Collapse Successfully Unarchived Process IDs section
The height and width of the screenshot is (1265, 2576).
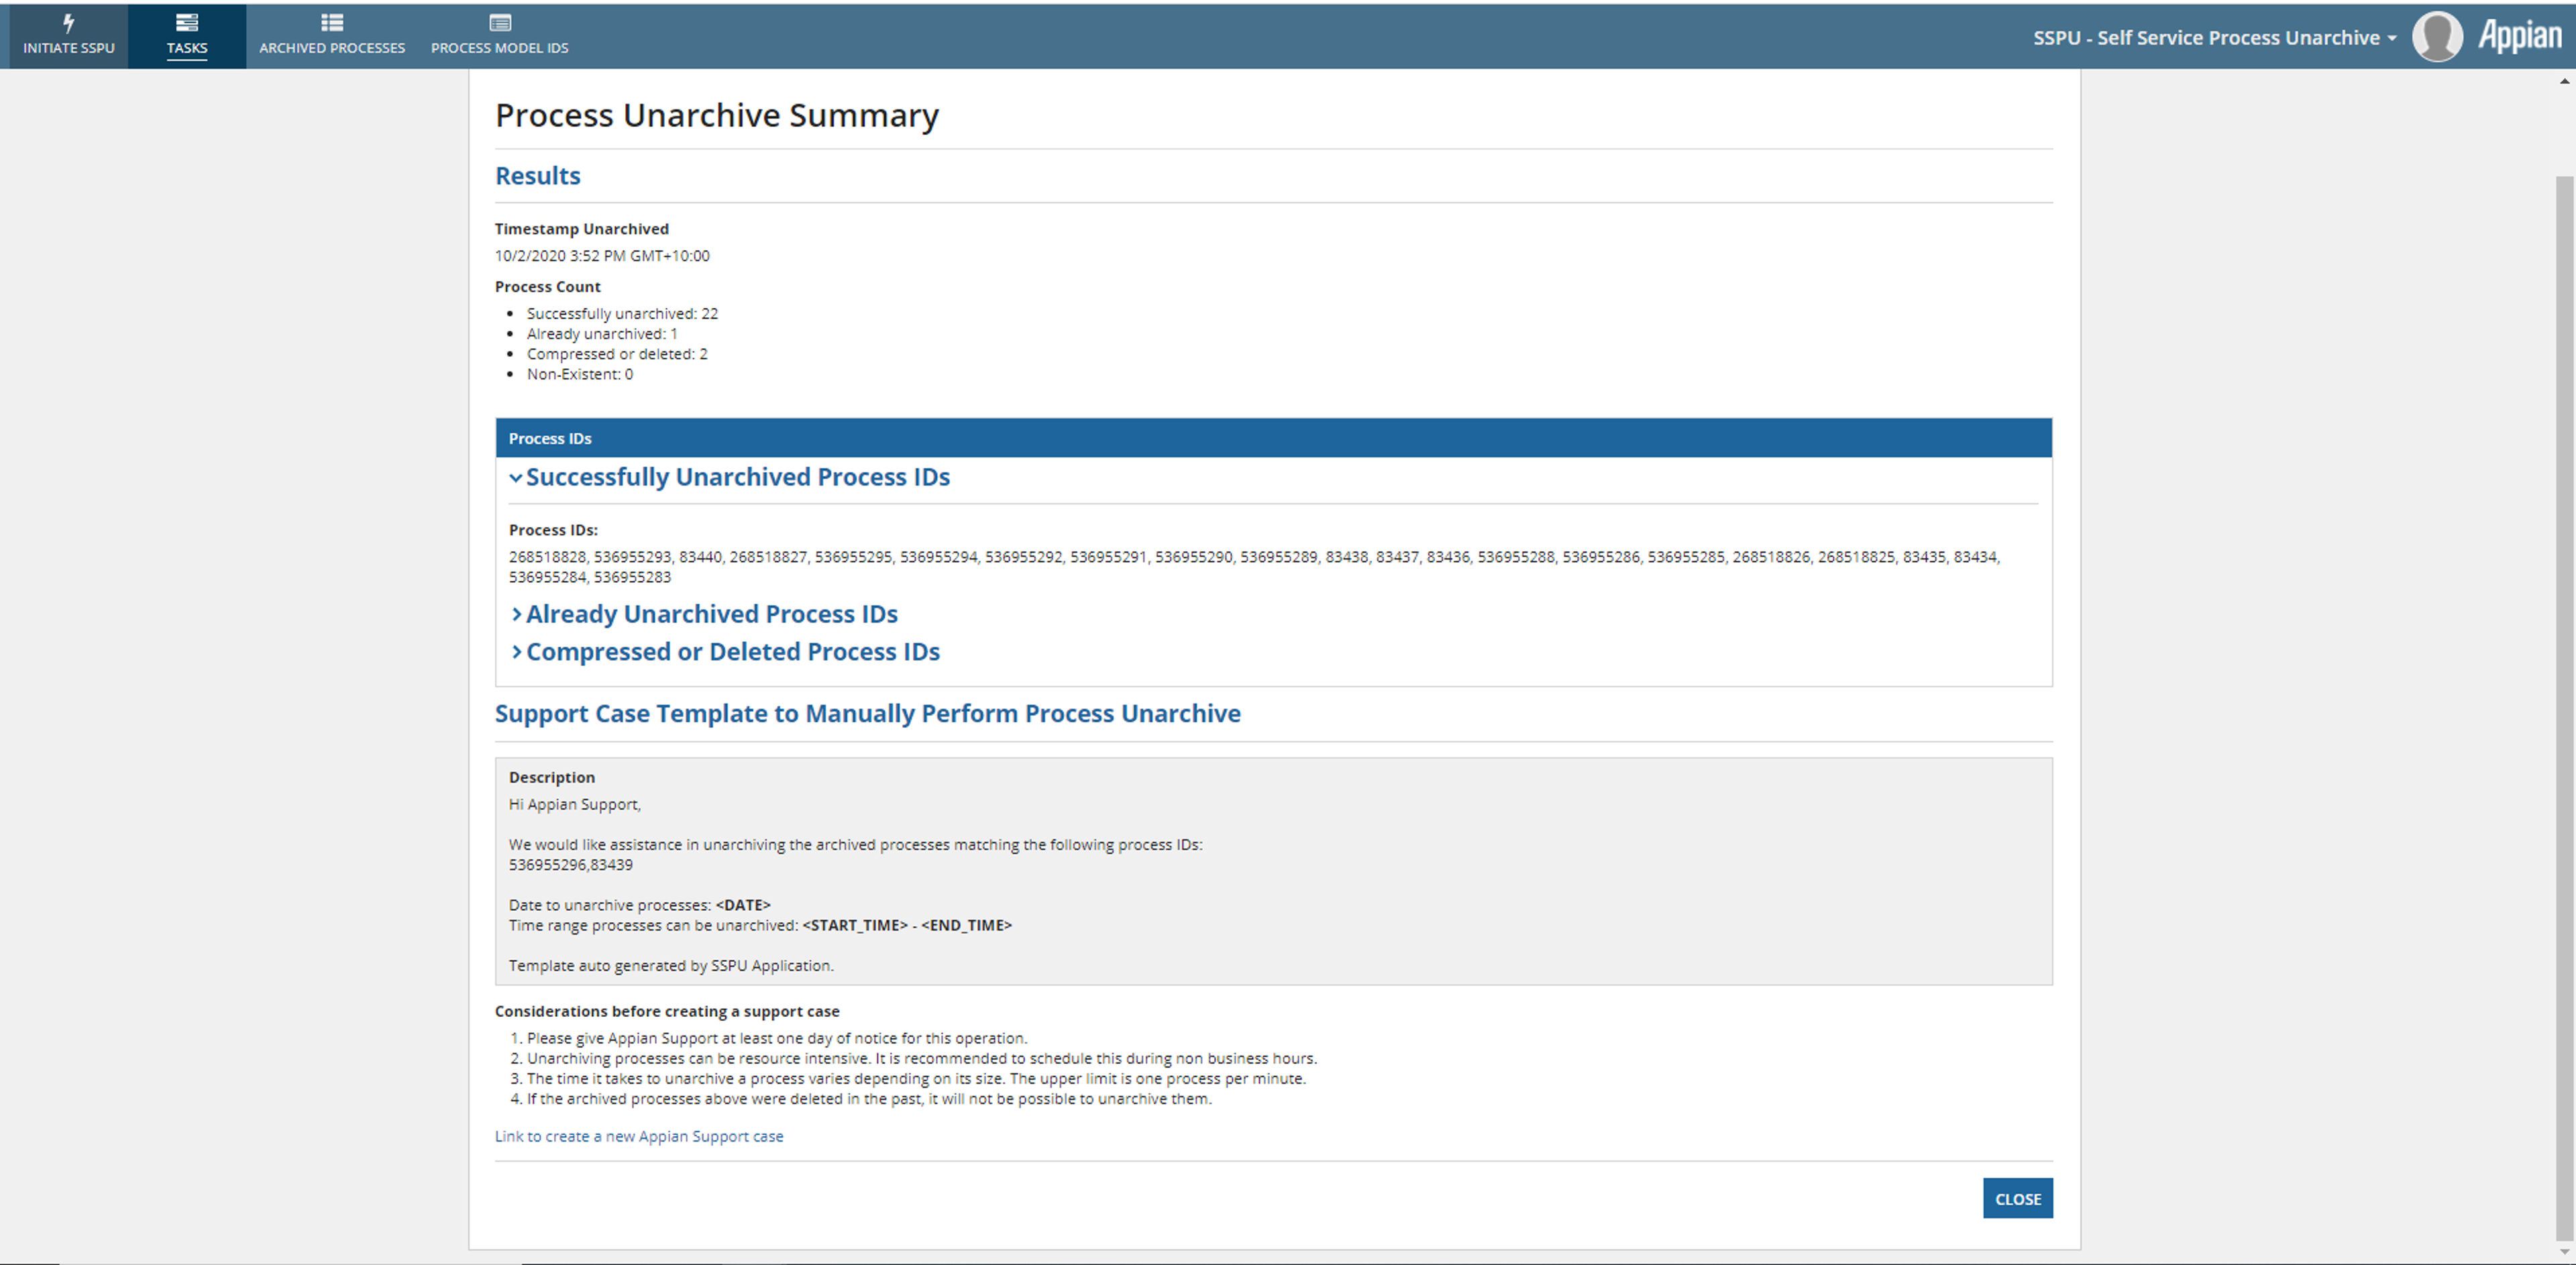click(729, 477)
